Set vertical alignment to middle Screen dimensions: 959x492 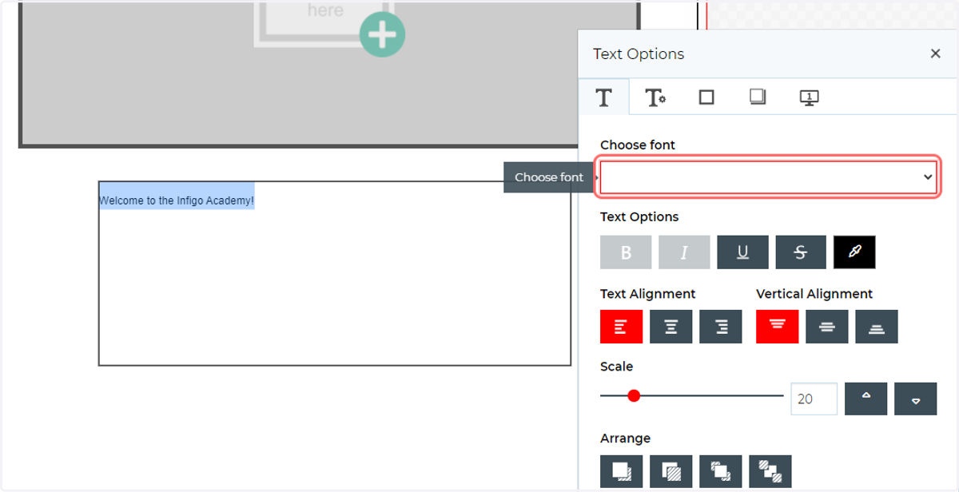click(827, 327)
